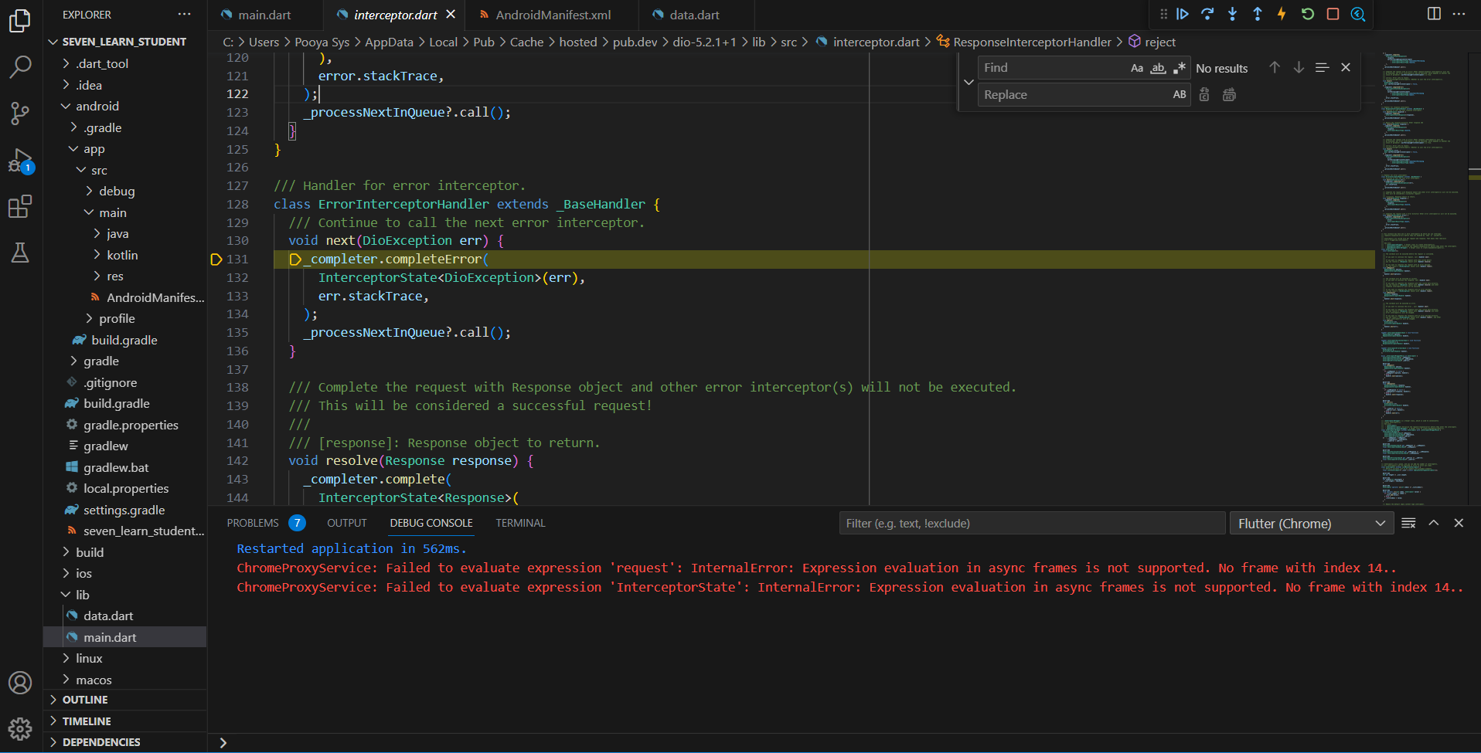This screenshot has width=1481, height=753.
Task: Open the Flutter (Chrome) session dropdown
Action: pyautogui.click(x=1311, y=523)
